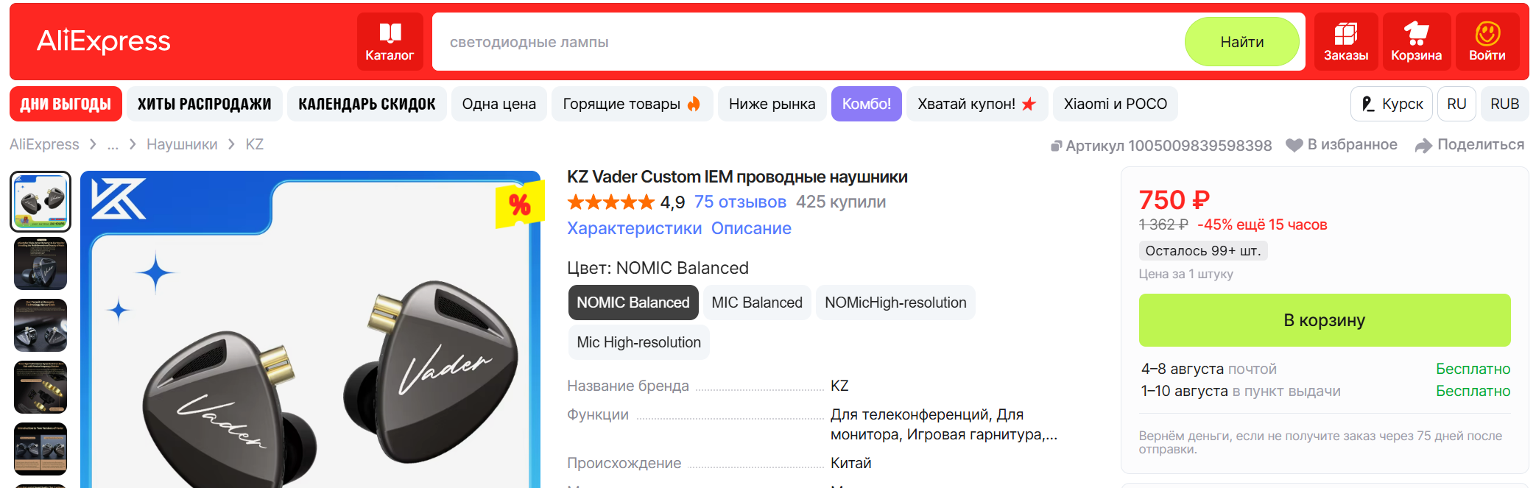This screenshot has width=1536, height=488.
Task: Select the NOMIC Balanced color option
Action: 633,303
